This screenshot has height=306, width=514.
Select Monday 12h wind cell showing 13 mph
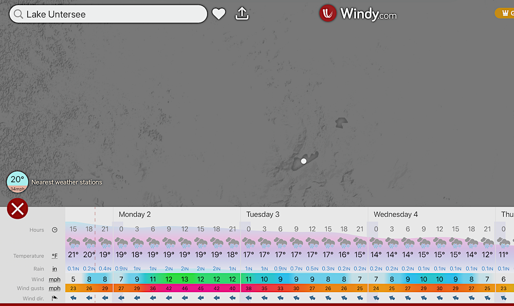tap(185, 279)
